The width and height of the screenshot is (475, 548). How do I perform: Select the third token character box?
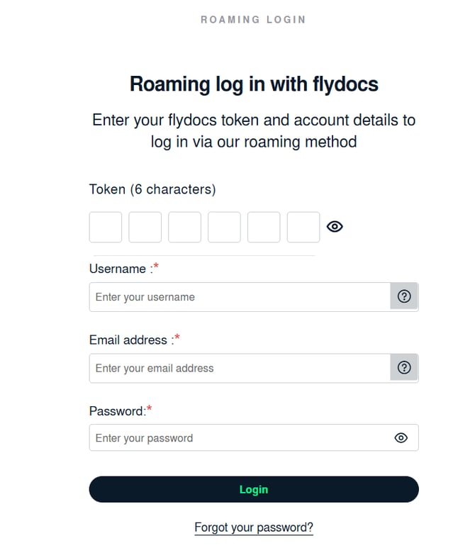tap(184, 227)
